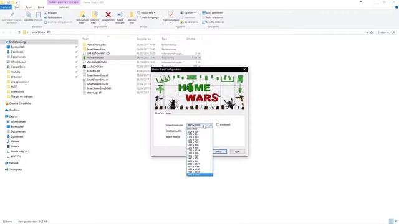Viewport: 399px width, 224px height.
Task: Switch to the Delen ribbon tab
Action: pos(29,7)
